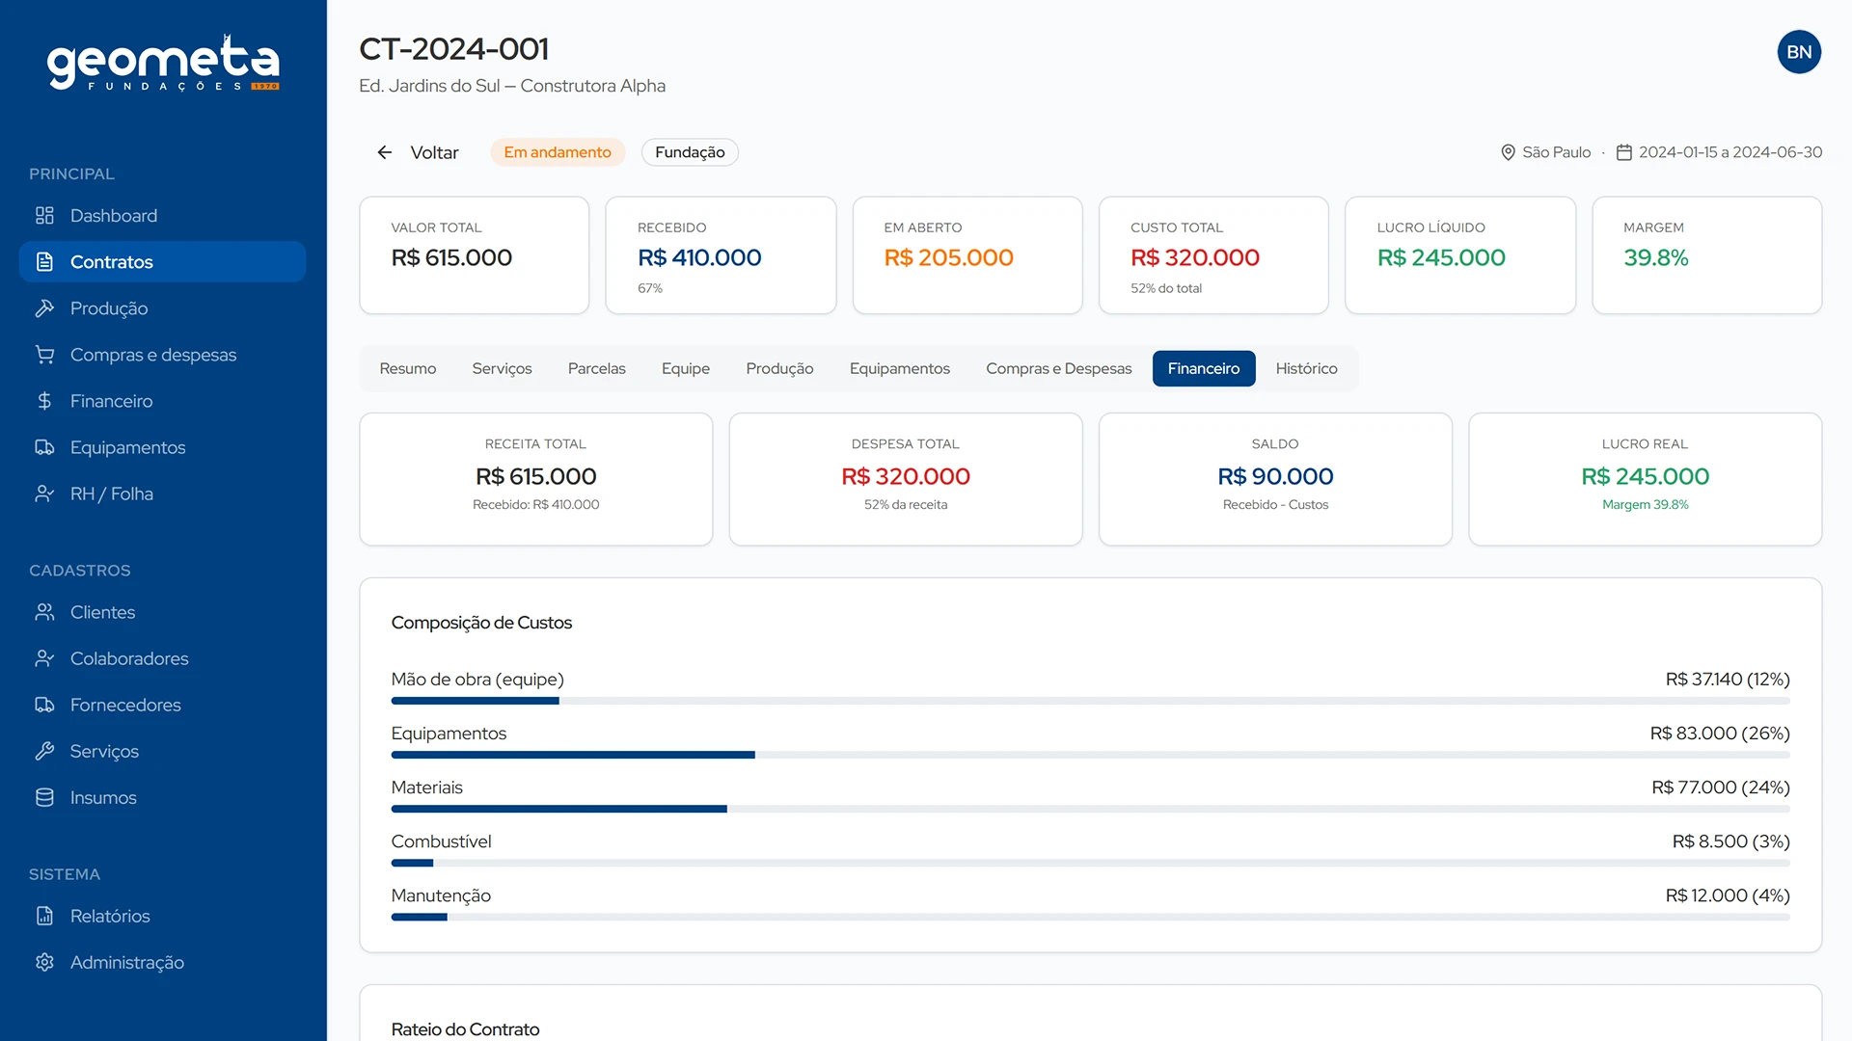Select the Compras e Despesas tab

(x=1058, y=368)
